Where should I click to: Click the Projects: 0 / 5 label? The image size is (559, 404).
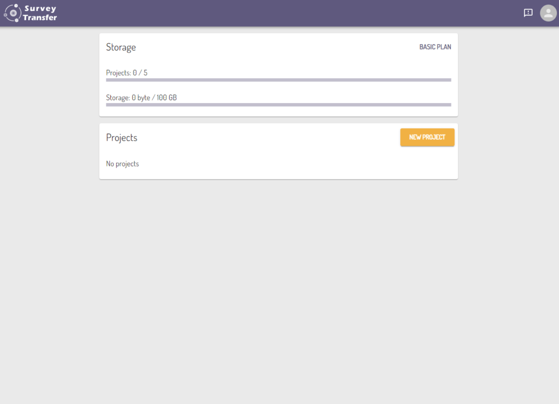click(x=127, y=73)
